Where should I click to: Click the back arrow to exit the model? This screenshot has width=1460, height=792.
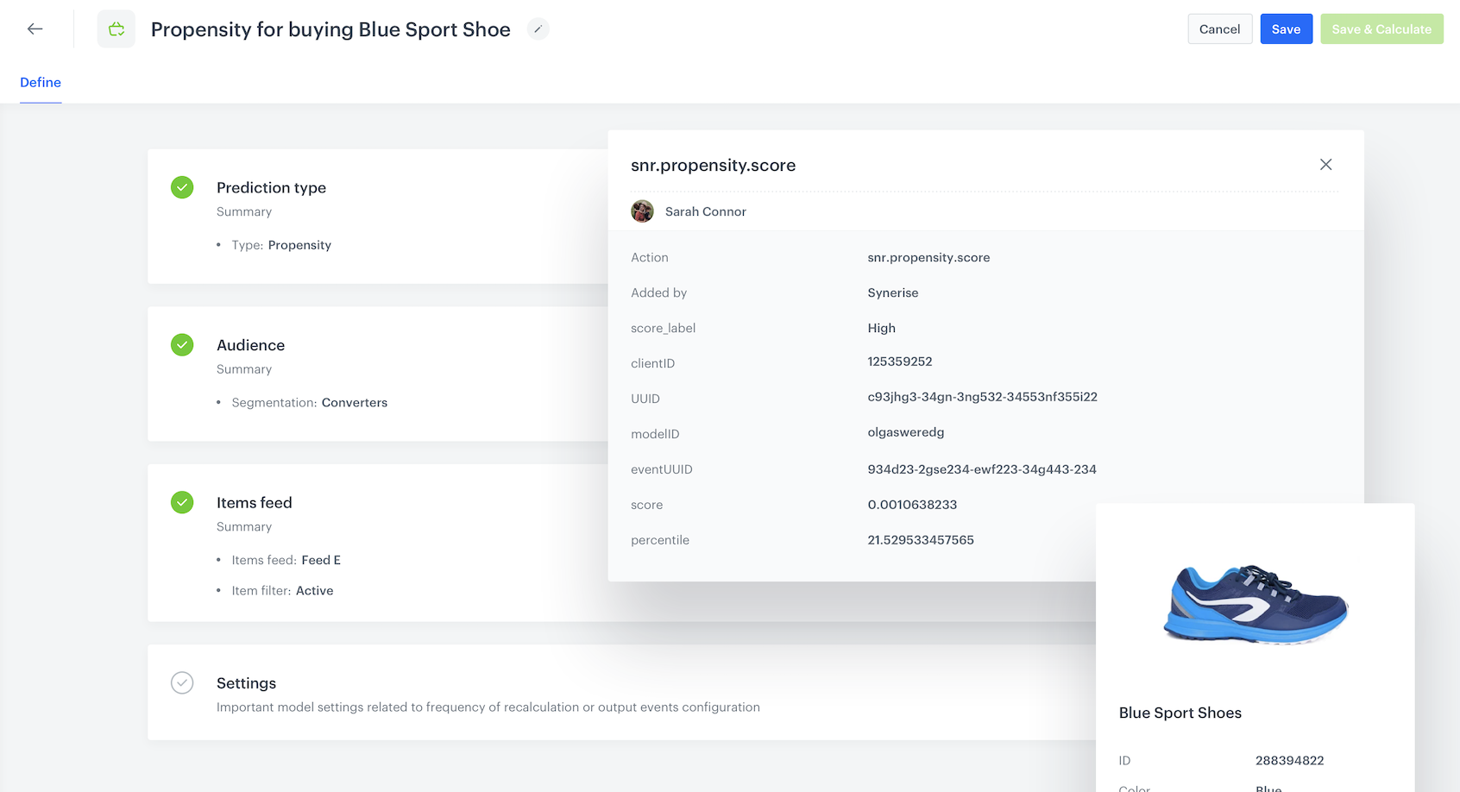click(35, 28)
